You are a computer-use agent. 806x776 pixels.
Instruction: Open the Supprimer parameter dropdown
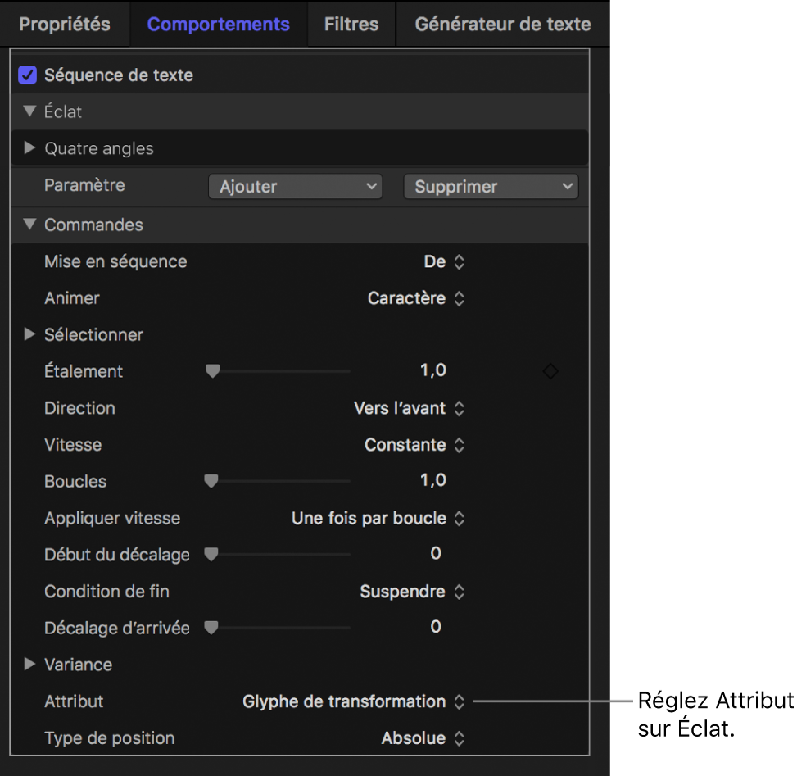point(491,187)
